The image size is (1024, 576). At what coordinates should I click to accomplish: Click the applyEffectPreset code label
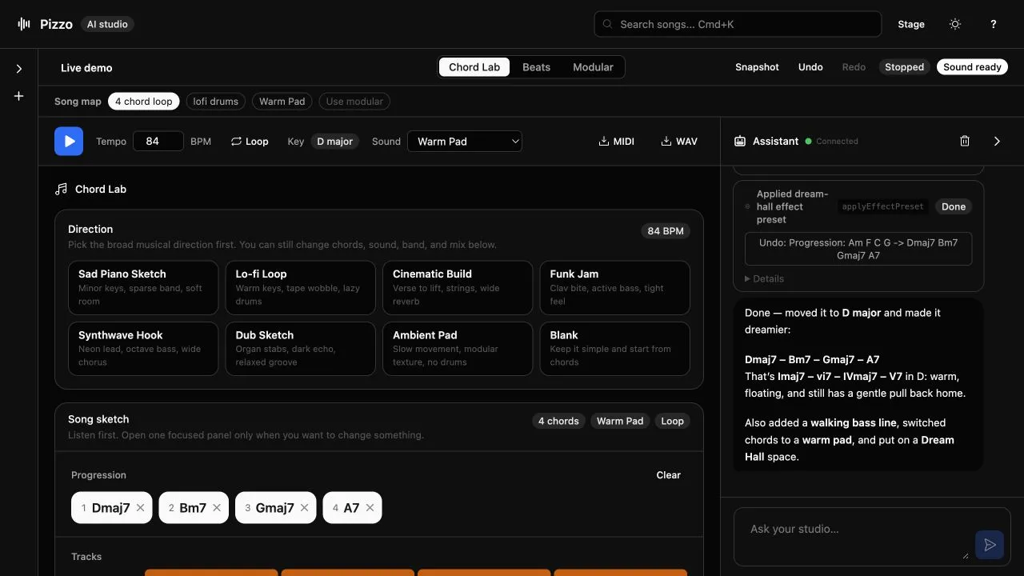coord(883,206)
